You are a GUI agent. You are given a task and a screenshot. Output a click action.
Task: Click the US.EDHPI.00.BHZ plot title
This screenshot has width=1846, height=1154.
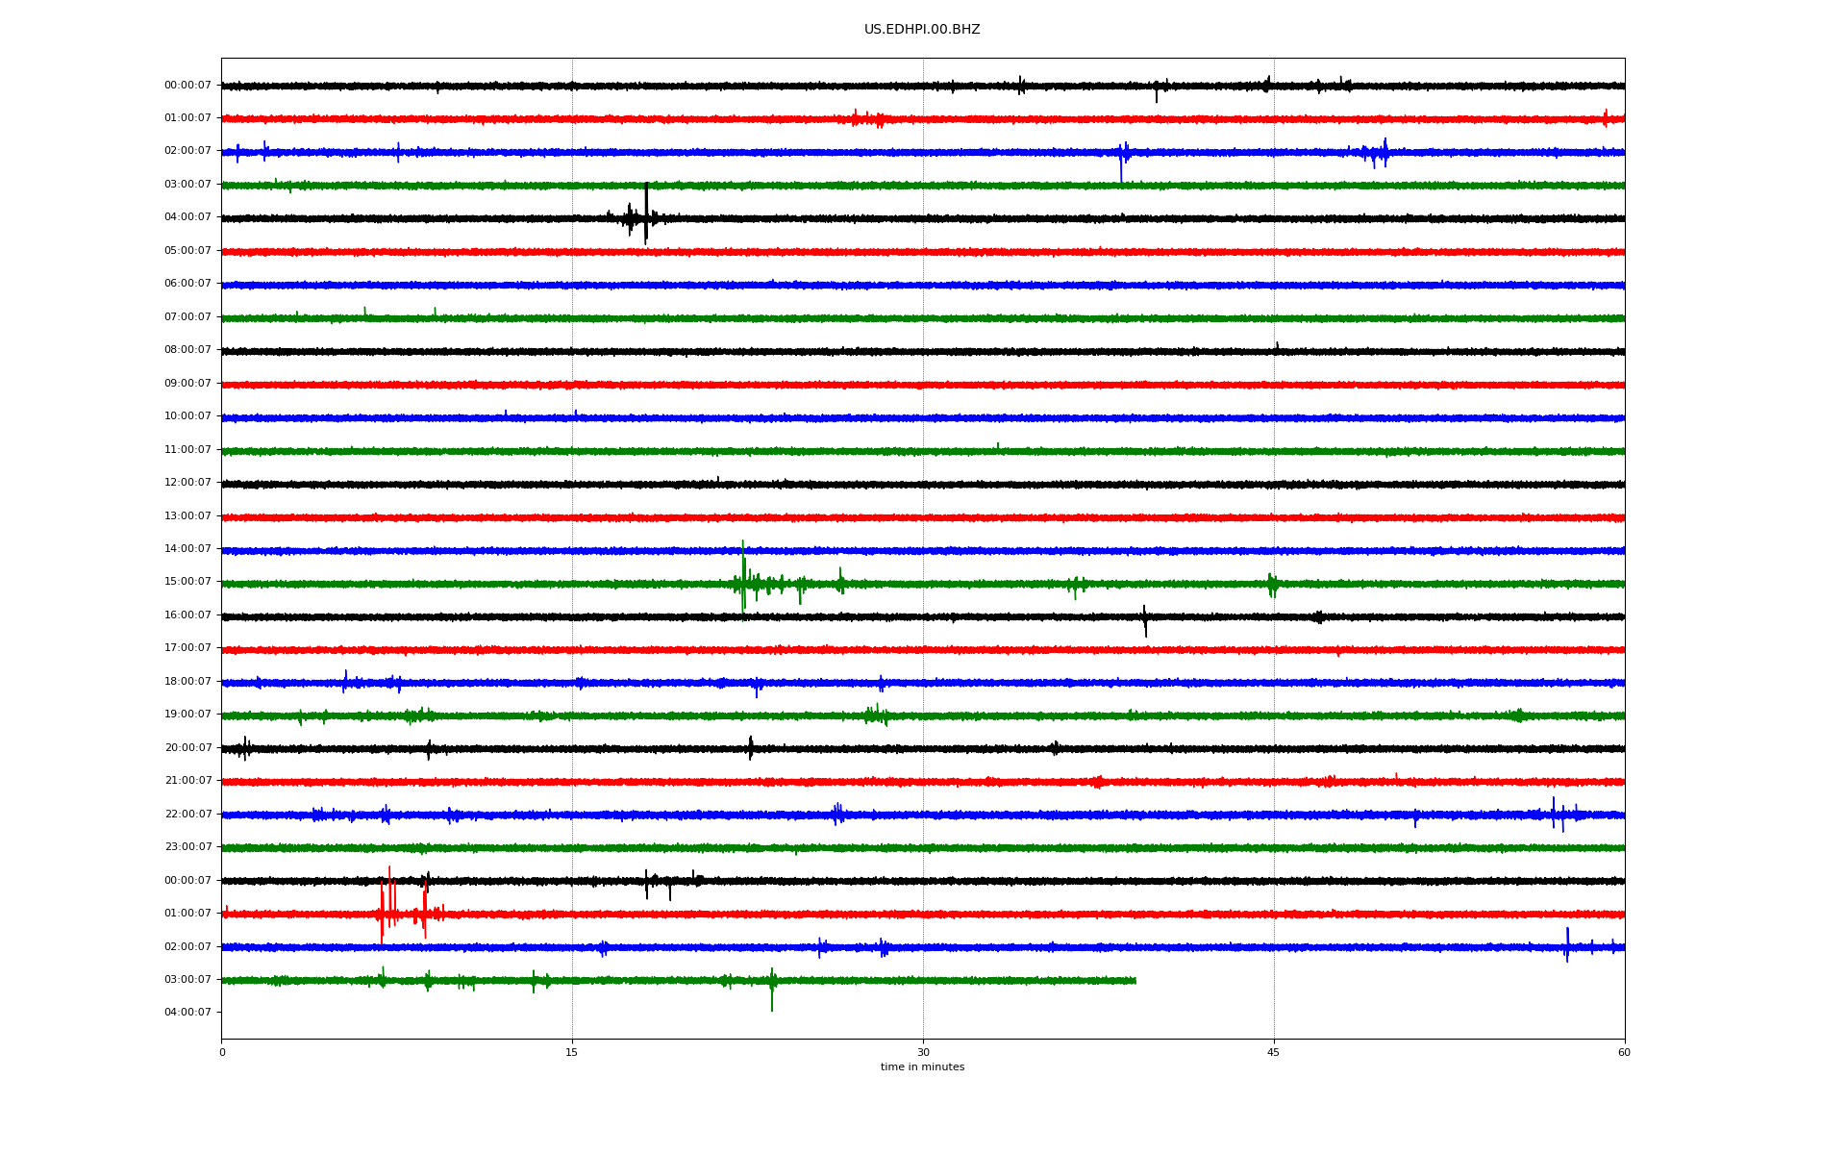tap(922, 30)
